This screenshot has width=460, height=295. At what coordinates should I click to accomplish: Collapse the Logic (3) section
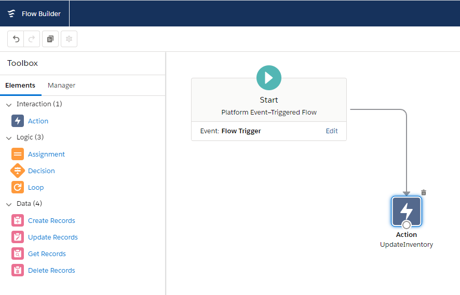coord(9,137)
